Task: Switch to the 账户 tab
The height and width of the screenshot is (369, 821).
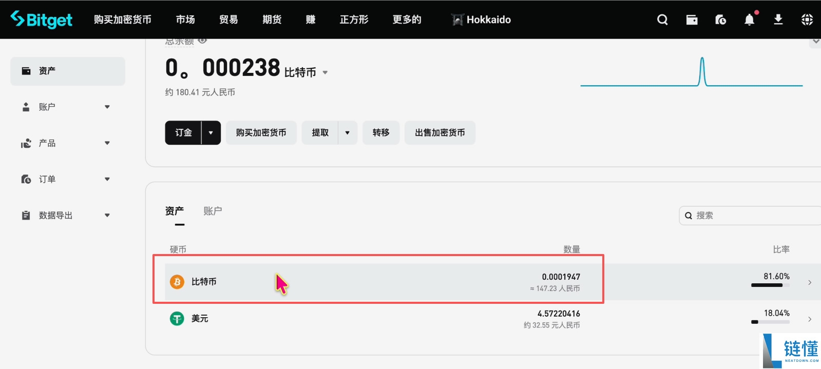Action: (213, 211)
